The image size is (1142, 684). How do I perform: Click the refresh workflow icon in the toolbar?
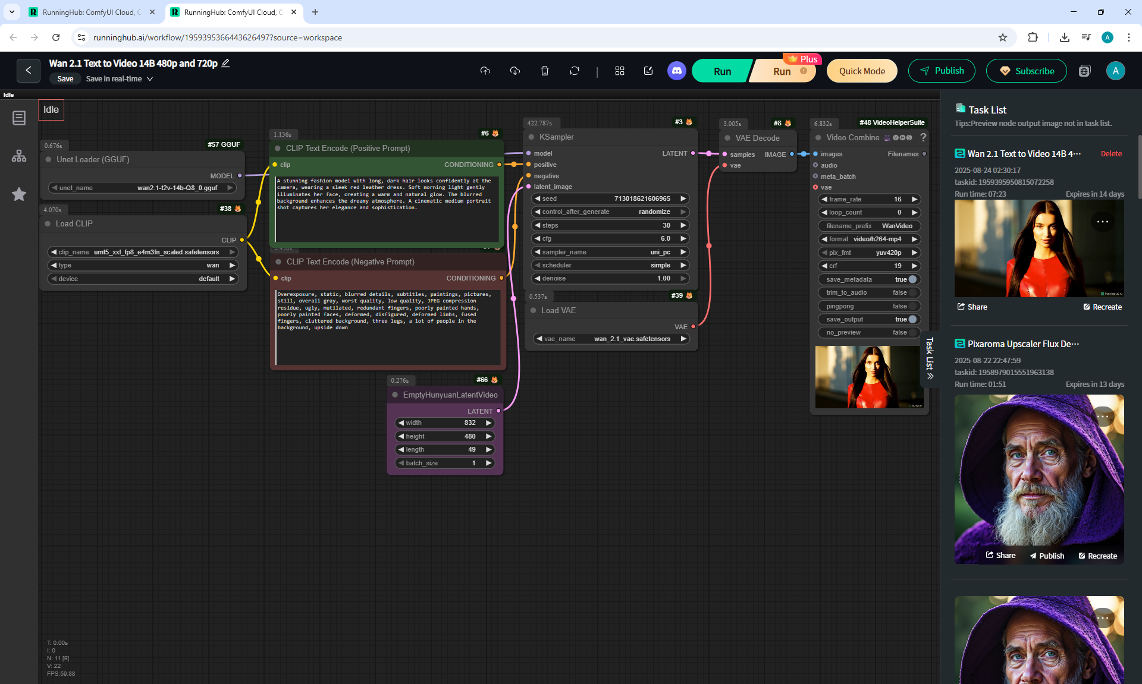(x=574, y=71)
